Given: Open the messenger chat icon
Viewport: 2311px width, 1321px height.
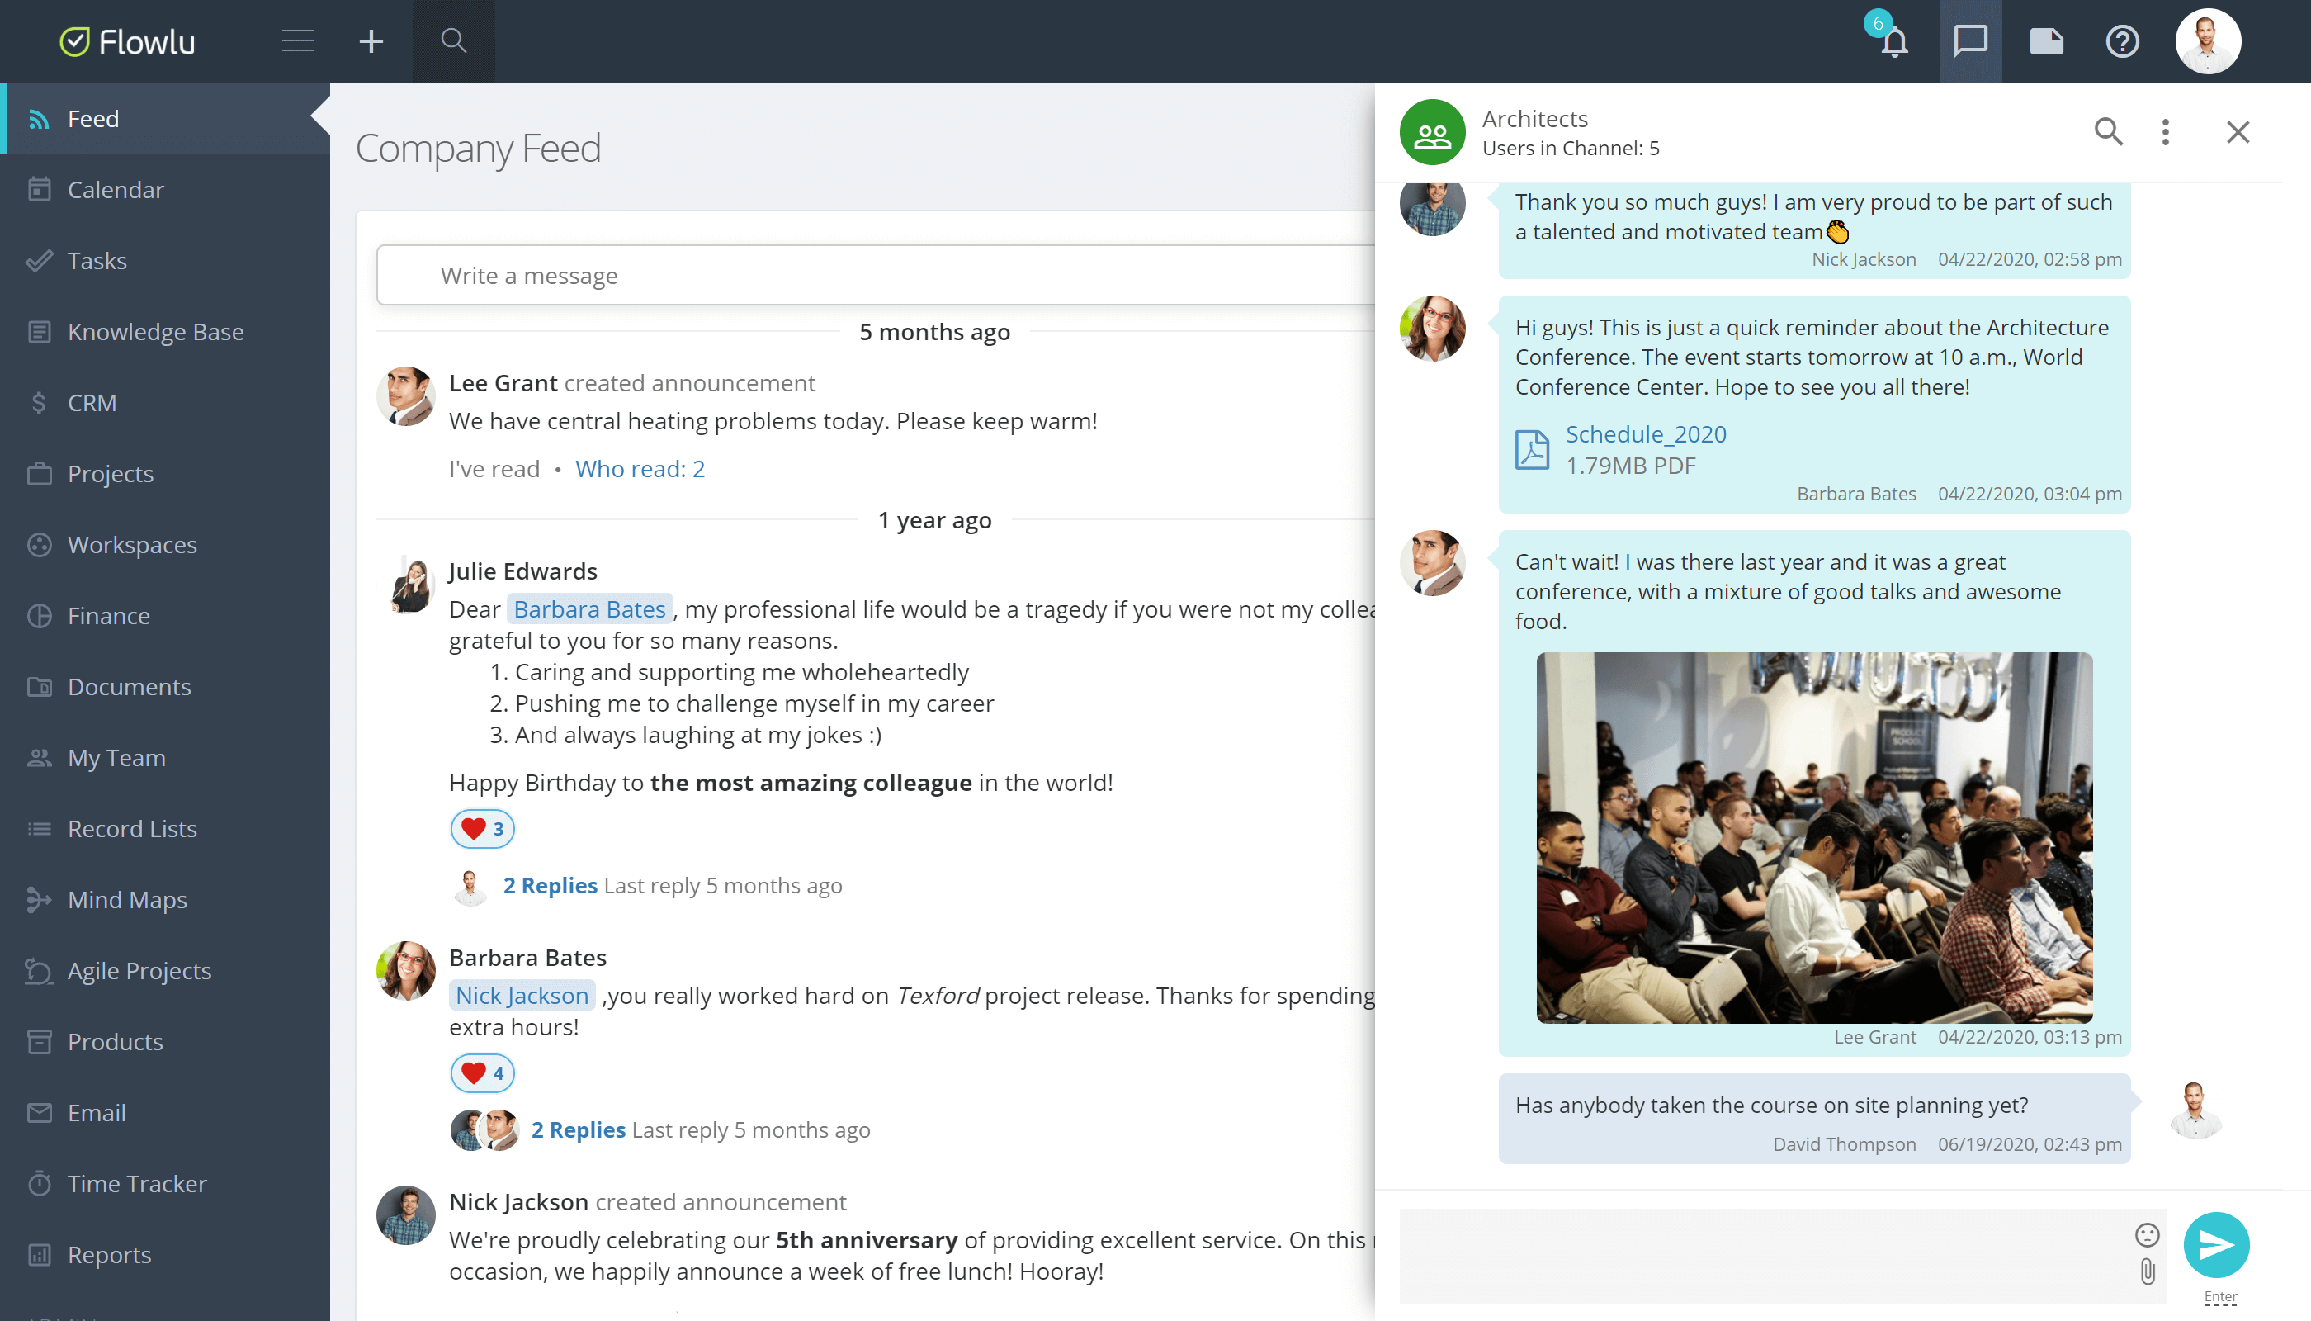Looking at the screenshot, I should click(1970, 40).
